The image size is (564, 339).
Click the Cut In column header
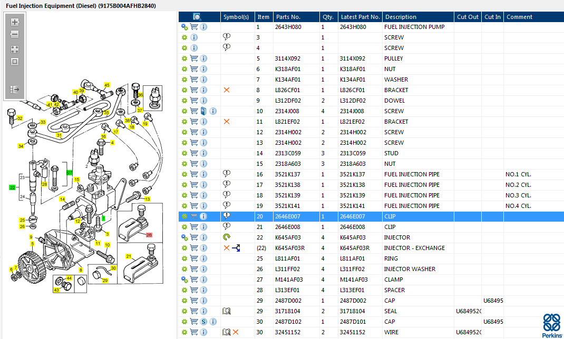[x=492, y=17]
